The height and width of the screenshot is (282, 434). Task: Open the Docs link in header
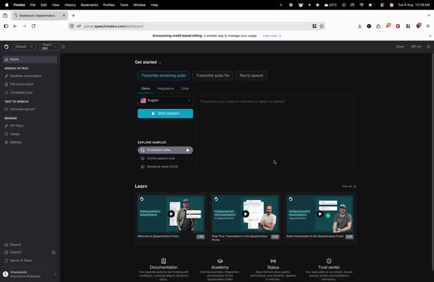400,47
